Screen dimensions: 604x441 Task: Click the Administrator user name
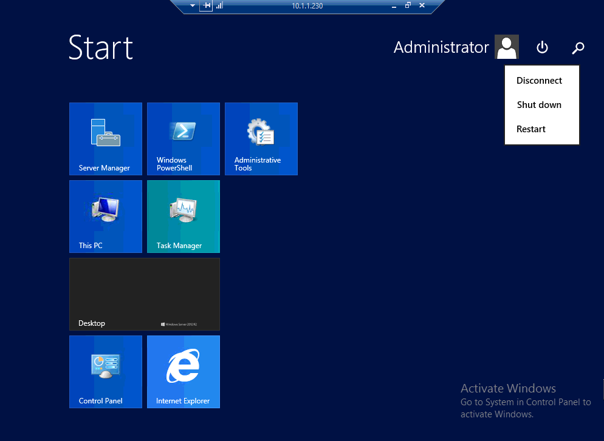pyautogui.click(x=441, y=47)
